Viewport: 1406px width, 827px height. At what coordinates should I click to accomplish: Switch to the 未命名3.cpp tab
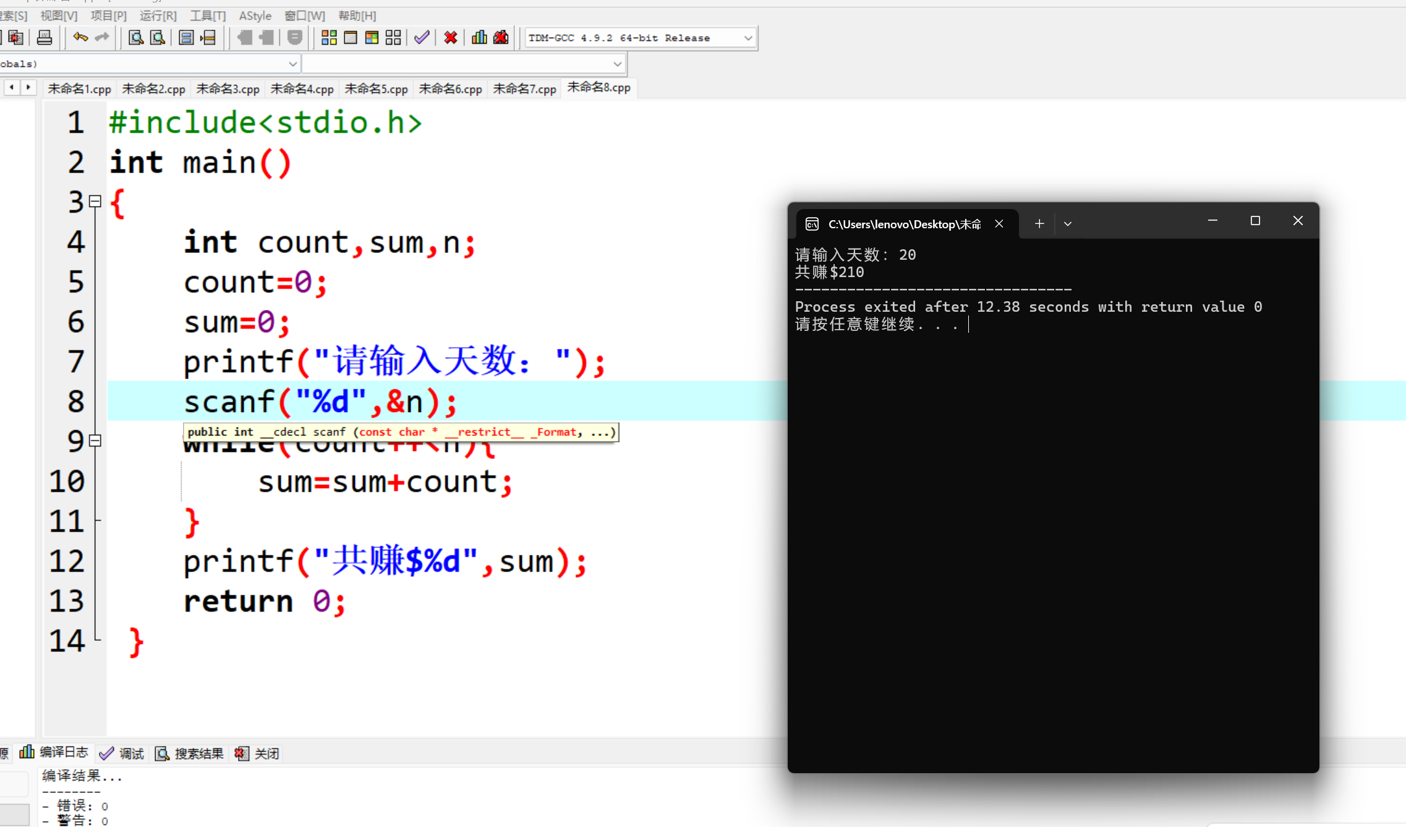click(x=228, y=88)
